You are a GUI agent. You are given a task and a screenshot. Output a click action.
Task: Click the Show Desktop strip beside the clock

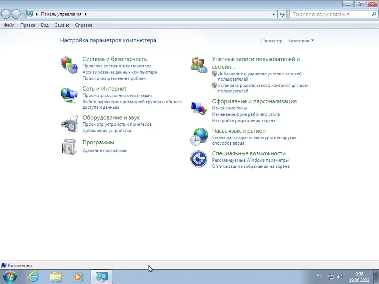[x=376, y=277]
